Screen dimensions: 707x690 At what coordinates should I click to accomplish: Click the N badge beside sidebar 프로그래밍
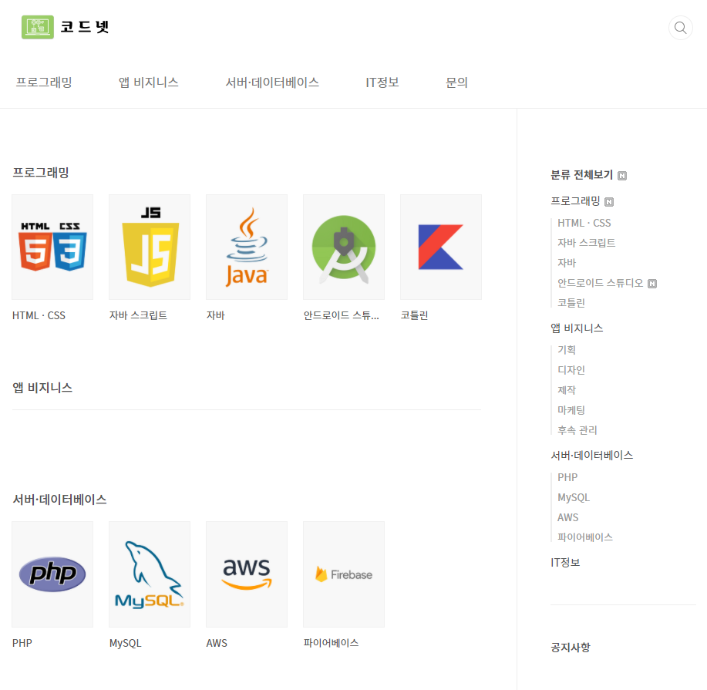click(609, 201)
